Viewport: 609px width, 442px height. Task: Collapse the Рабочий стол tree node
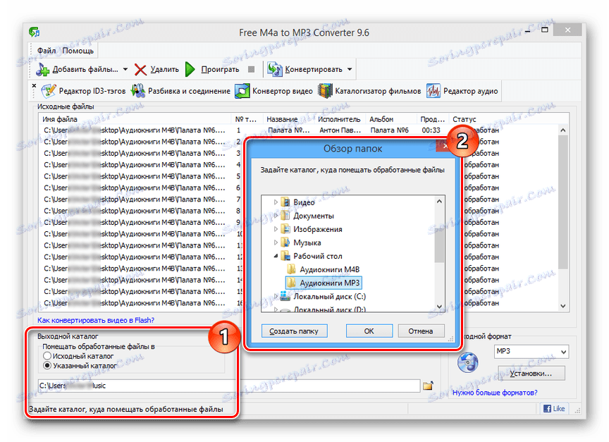pos(276,256)
